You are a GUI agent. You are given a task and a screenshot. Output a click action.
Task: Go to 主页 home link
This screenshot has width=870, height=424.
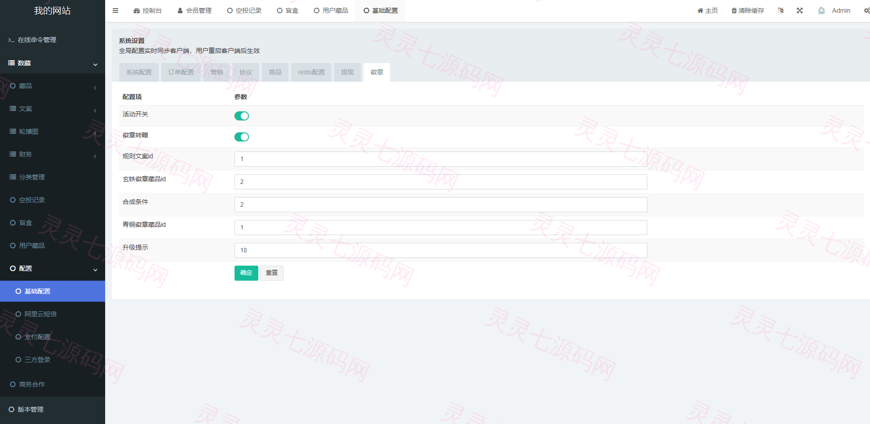(707, 10)
